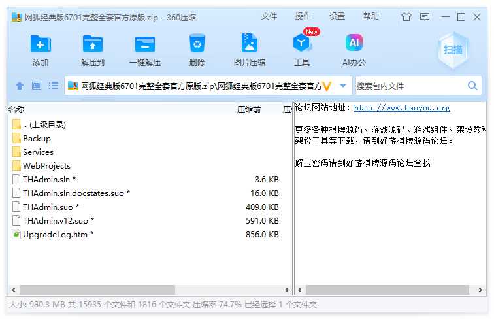Click the file list scrollbar left arrow

[14, 290]
